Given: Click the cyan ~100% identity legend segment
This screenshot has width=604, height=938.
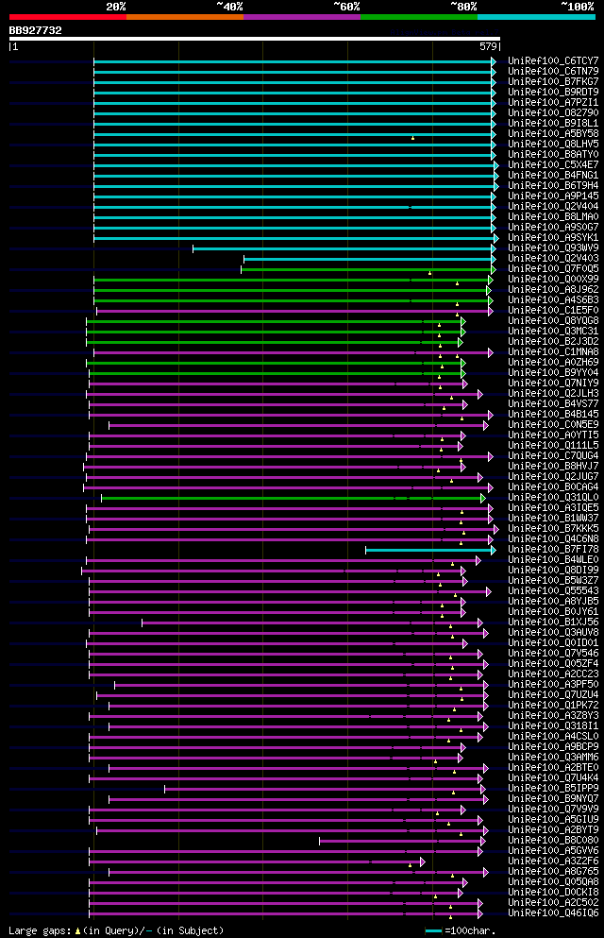Looking at the screenshot, I should click(x=536, y=17).
